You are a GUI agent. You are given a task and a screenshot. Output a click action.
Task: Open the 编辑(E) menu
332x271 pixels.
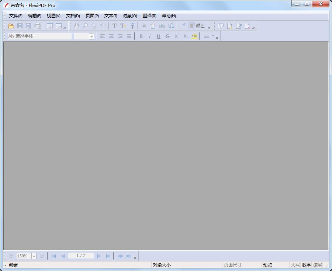[35, 16]
